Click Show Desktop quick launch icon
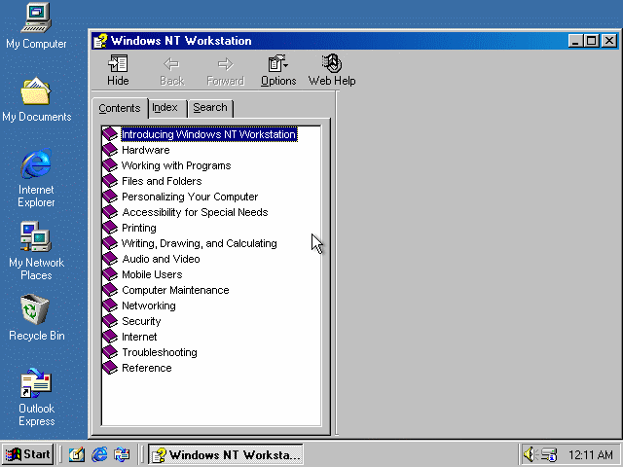623x467 pixels. 77,454
